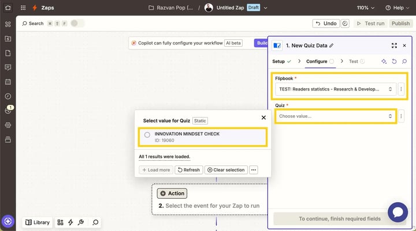Click the AI beta label

pyautogui.click(x=233, y=43)
